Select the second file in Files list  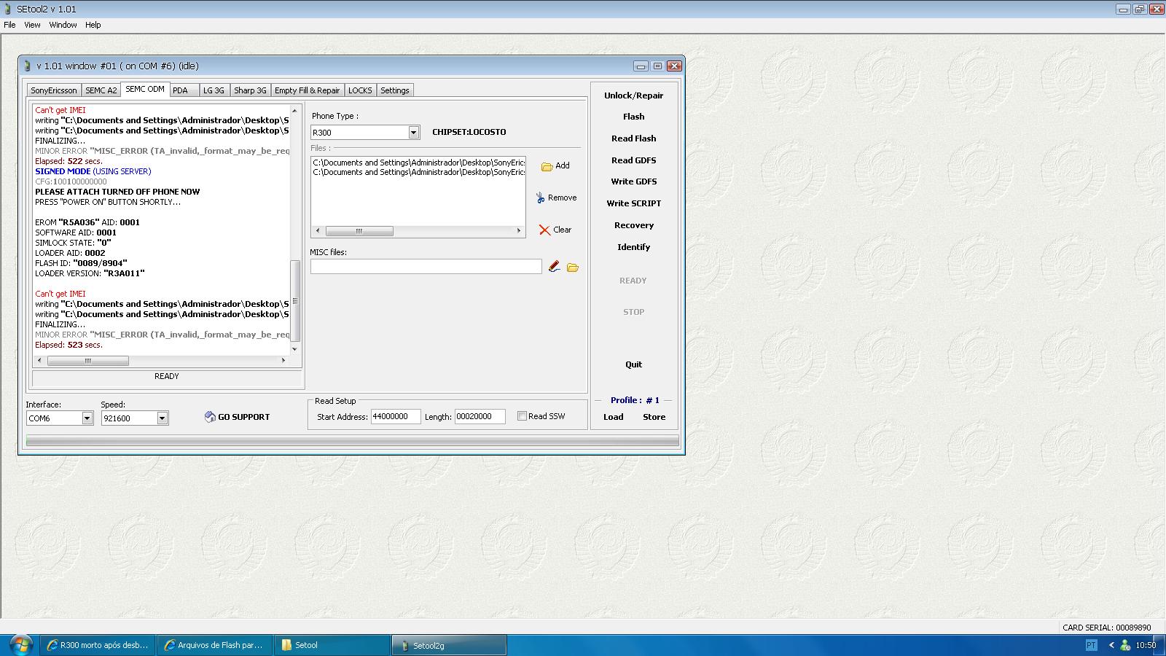[x=418, y=172]
